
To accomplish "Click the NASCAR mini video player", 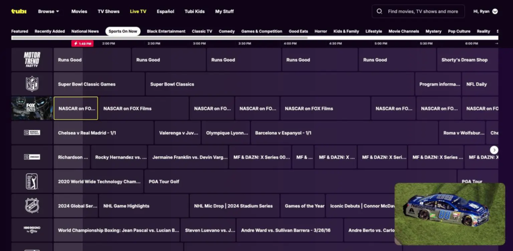I will [x=450, y=214].
